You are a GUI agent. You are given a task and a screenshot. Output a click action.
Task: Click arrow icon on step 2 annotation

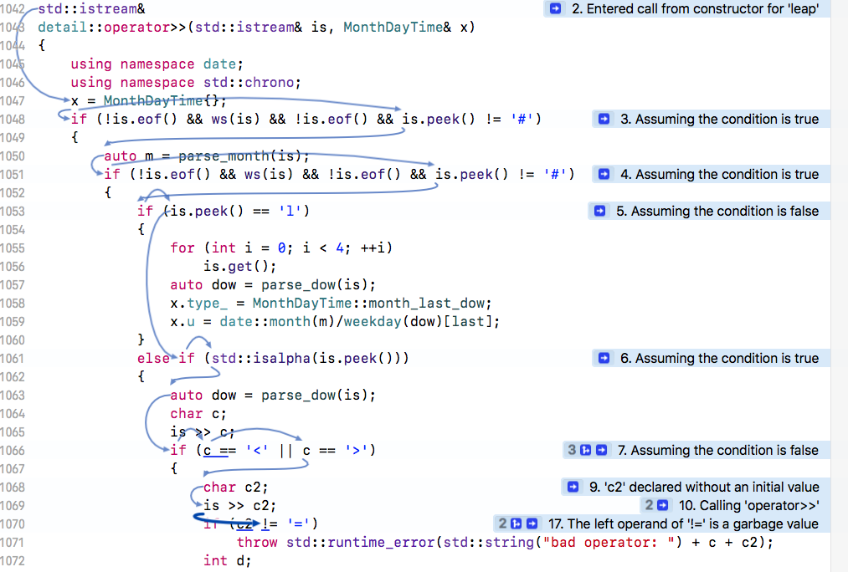(x=555, y=8)
